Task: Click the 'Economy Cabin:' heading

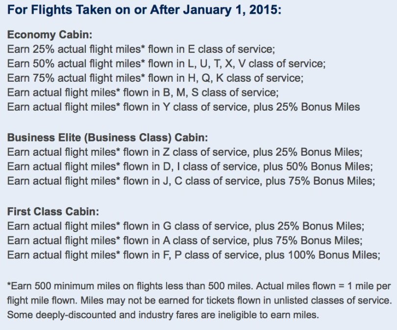Action: click(x=50, y=35)
